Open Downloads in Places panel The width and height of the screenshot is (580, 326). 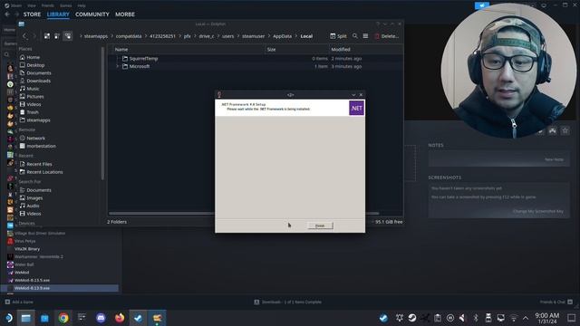(x=35, y=81)
